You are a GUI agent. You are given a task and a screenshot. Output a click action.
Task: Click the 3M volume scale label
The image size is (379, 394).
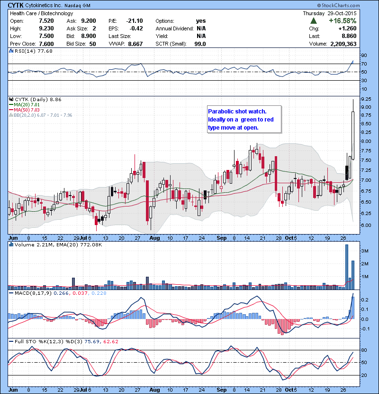click(x=365, y=251)
